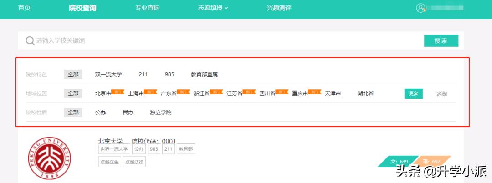This screenshot has width=492, height=183.
Task: Select 重庆市 region filter
Action: [300, 94]
